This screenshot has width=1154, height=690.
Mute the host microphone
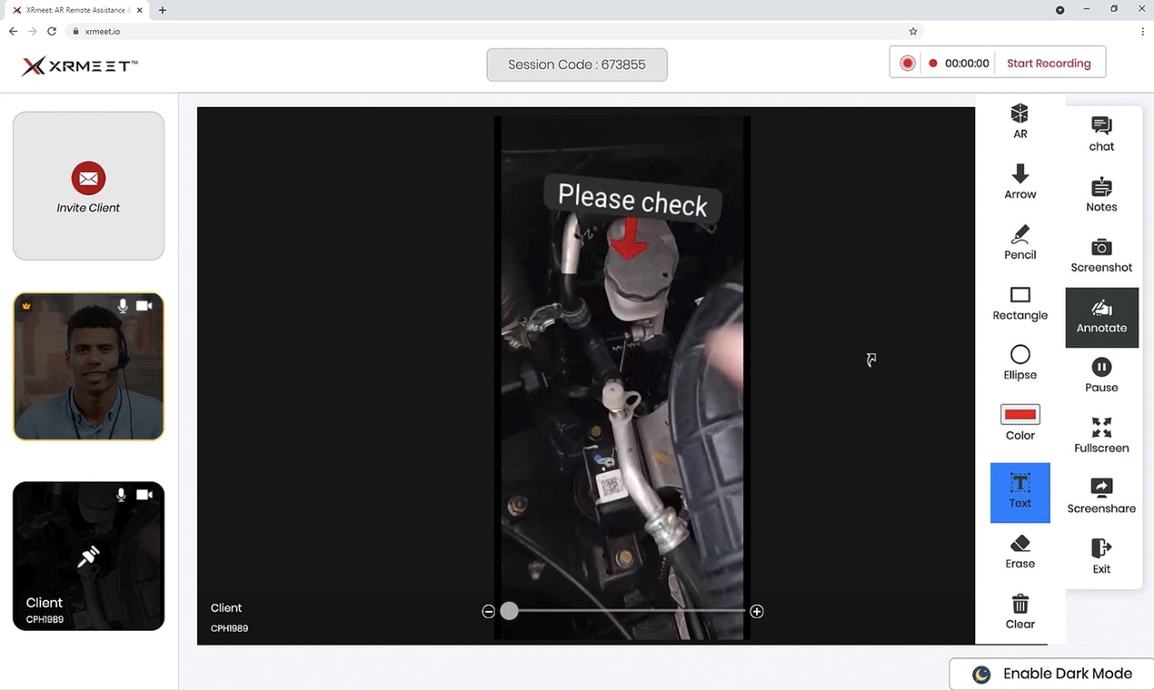click(123, 306)
